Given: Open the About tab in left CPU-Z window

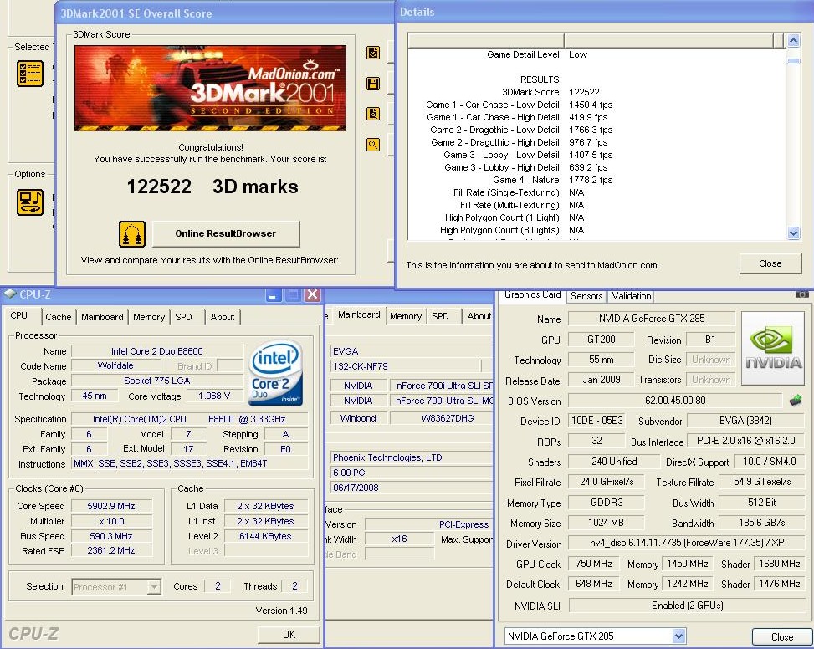Looking at the screenshot, I should point(223,317).
